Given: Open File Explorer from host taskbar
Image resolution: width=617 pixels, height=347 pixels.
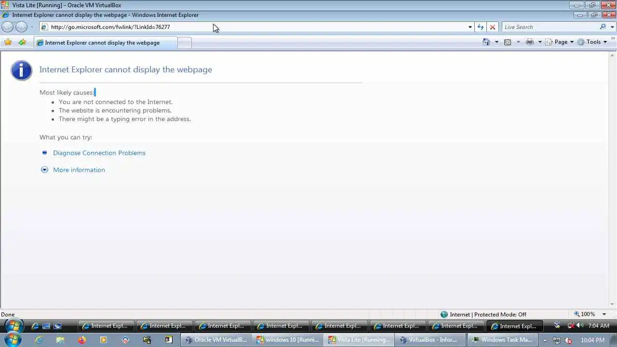Looking at the screenshot, I should 60,340.
